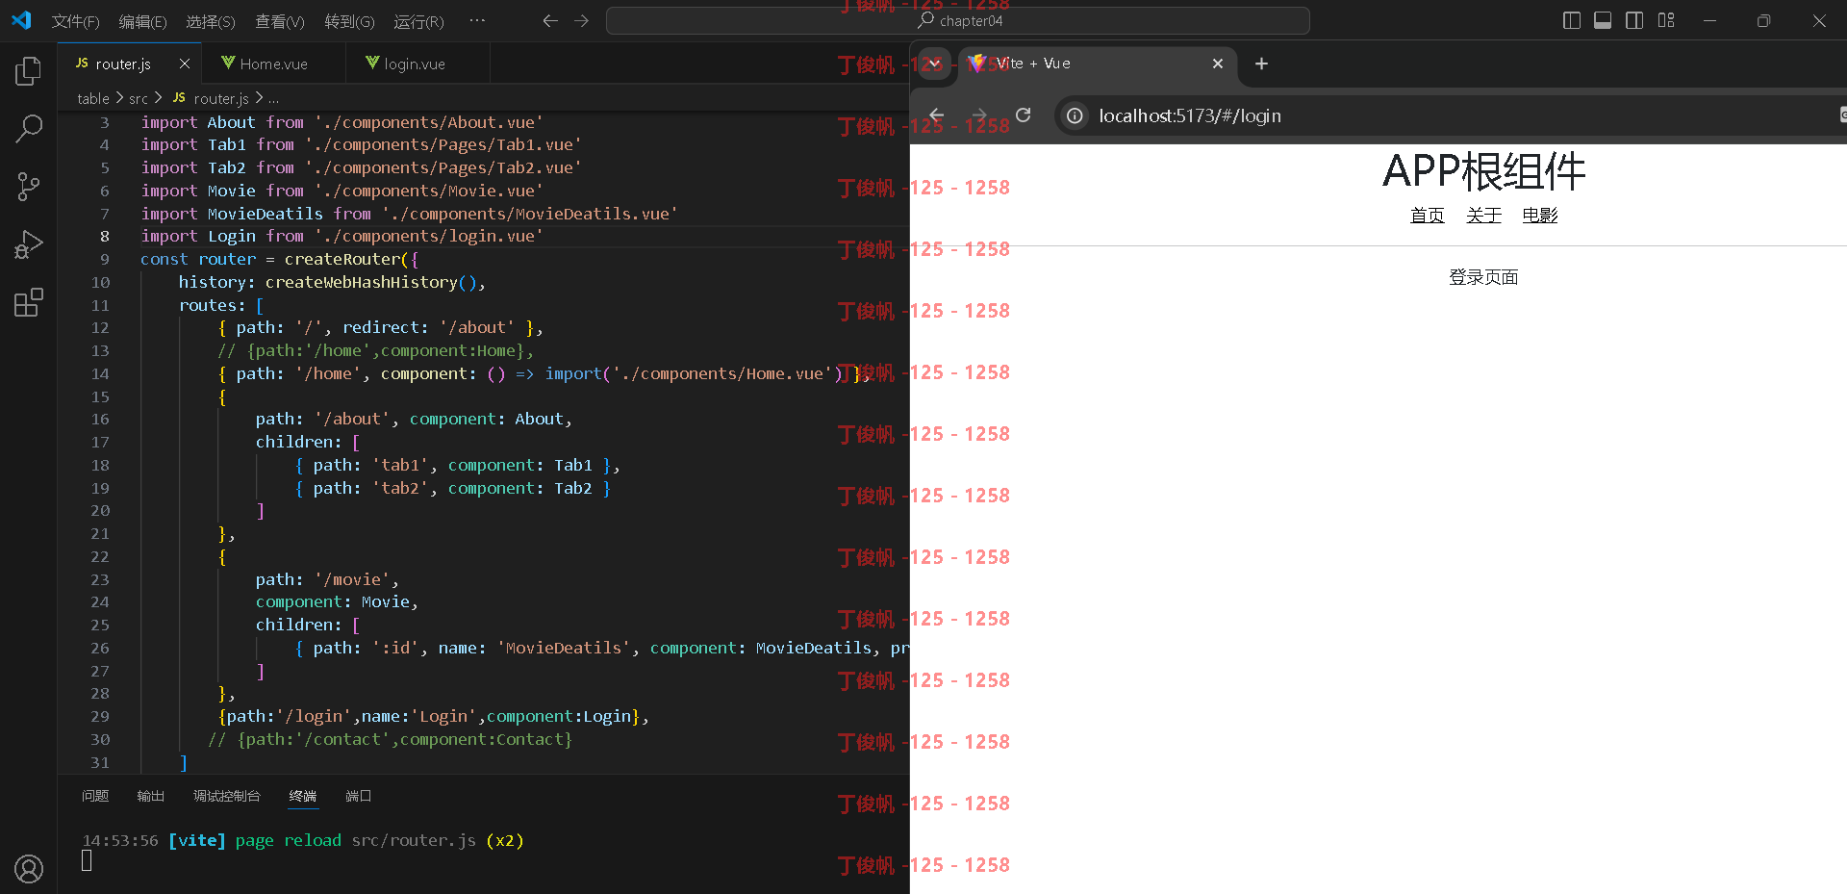
Task: Click the src breadcrumb segment
Action: pyautogui.click(x=139, y=98)
